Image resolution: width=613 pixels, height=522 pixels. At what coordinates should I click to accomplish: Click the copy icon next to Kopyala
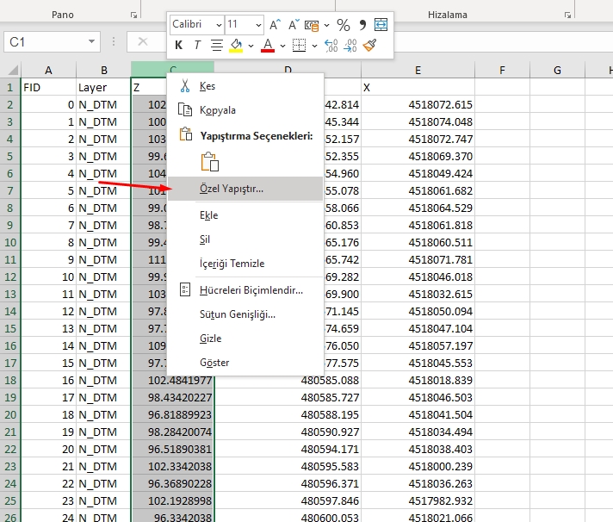pos(185,110)
